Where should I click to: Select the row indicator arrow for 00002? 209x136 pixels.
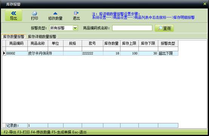pos(4,53)
